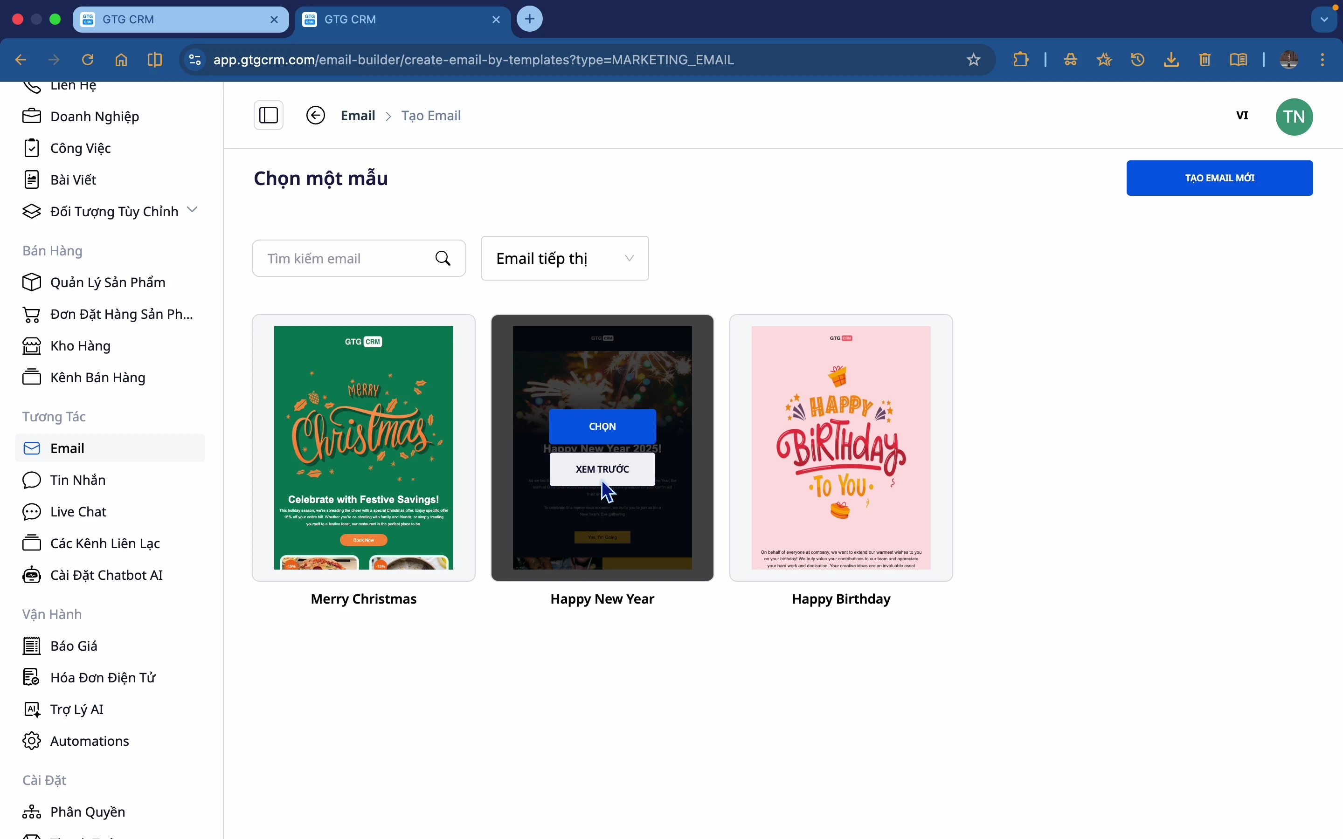Select the Email envelope icon in sidebar
This screenshot has width=1343, height=839.
(32, 448)
